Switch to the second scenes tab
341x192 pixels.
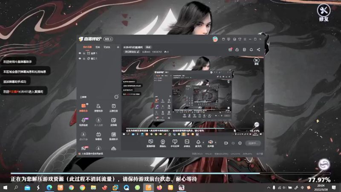(98, 47)
